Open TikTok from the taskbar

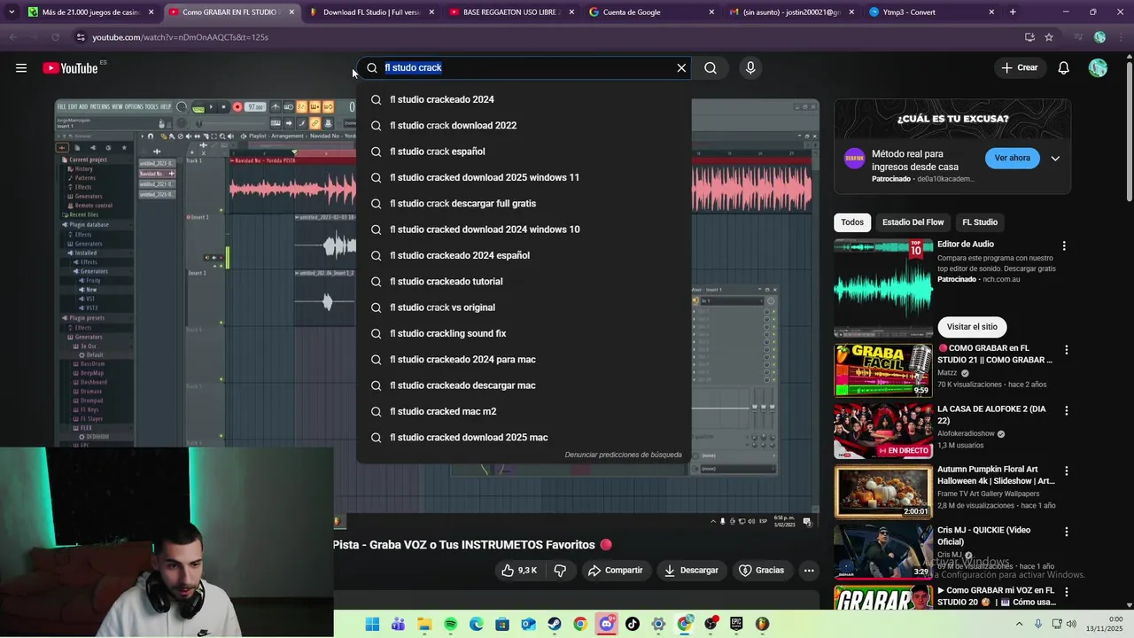click(x=632, y=624)
